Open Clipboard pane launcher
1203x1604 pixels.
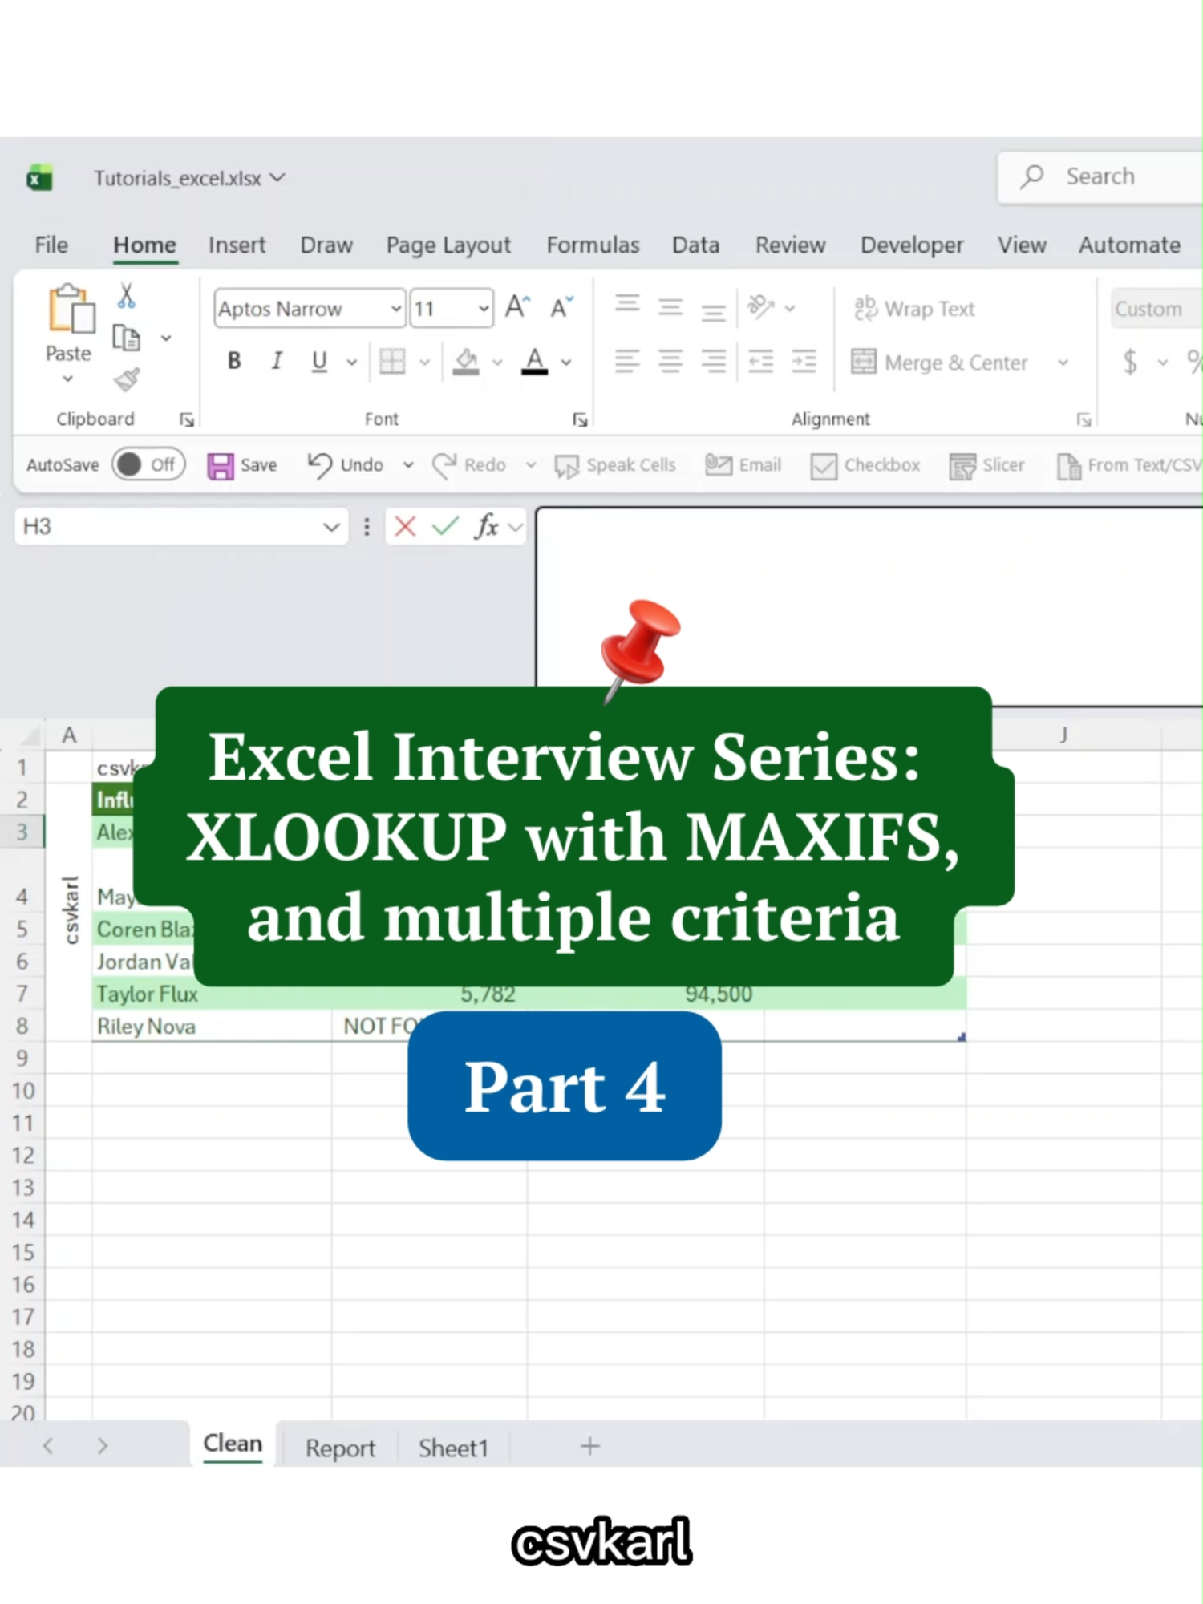[x=187, y=419]
